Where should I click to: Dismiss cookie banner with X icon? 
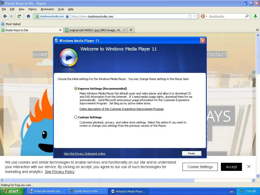[249, 167]
